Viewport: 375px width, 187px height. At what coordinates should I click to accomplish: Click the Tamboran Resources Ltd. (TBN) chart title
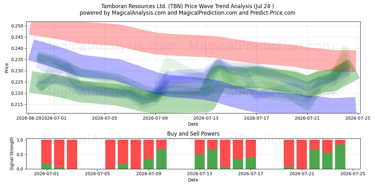[x=187, y=6]
